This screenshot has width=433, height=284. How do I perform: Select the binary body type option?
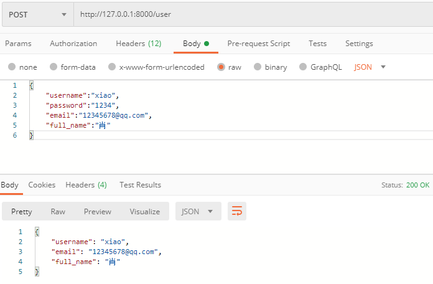(x=258, y=67)
